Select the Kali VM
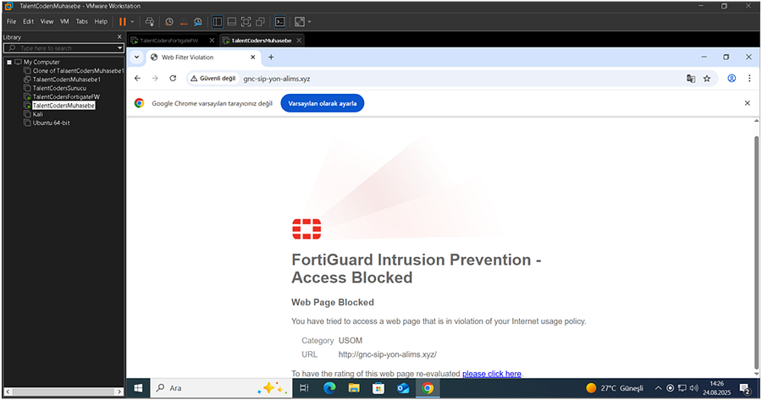This screenshot has width=762, height=400. 38,114
